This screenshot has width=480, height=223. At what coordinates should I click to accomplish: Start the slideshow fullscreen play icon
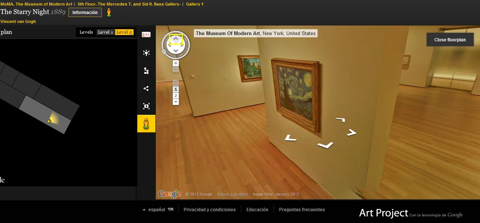point(146,106)
